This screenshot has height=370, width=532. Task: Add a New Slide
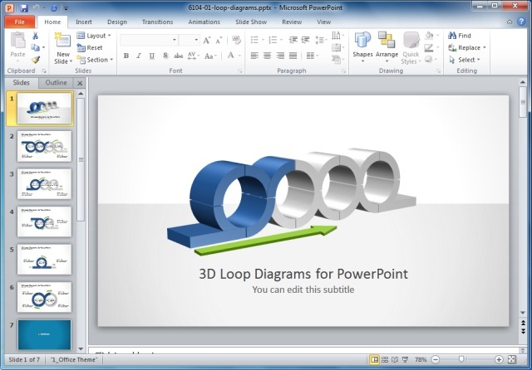[x=63, y=48]
